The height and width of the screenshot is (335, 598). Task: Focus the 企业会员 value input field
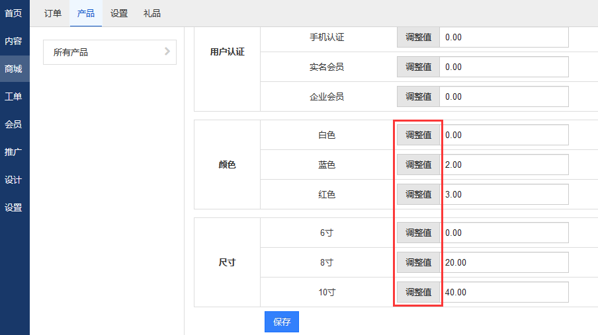[x=504, y=97]
